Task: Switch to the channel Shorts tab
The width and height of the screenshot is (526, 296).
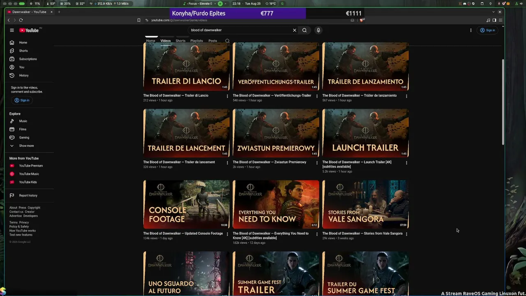Action: point(180,41)
